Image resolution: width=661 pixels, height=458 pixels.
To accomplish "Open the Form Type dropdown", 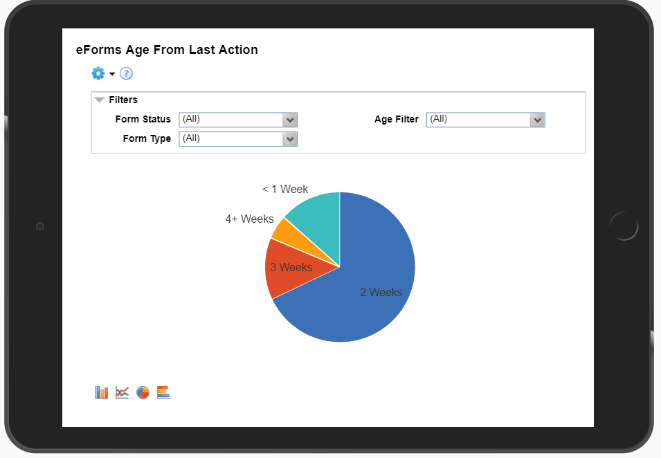I will click(290, 139).
